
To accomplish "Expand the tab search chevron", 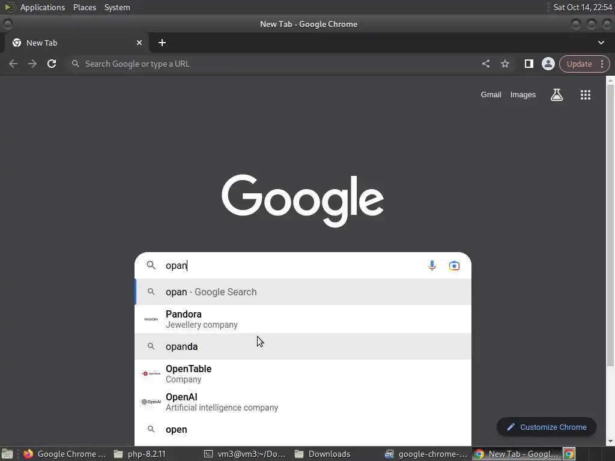I will [601, 43].
